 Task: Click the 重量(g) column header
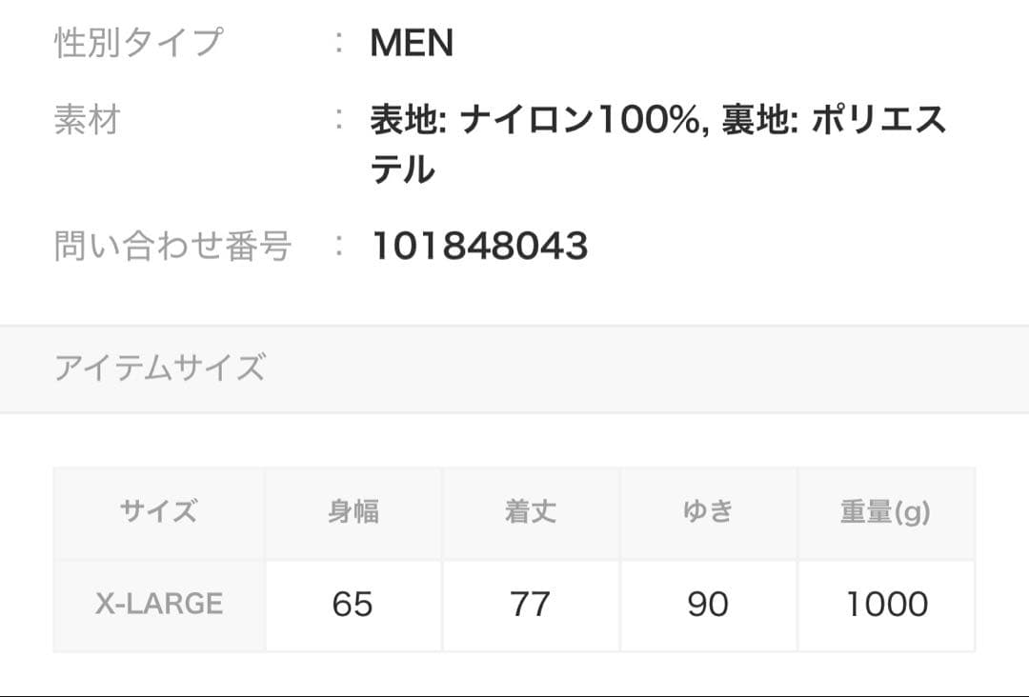pyautogui.click(x=886, y=512)
